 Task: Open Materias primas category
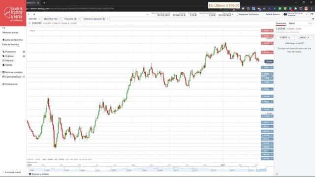coord(10,32)
